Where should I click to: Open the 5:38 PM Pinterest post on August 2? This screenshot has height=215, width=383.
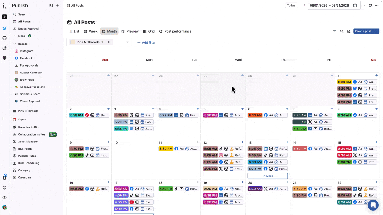click(89, 115)
